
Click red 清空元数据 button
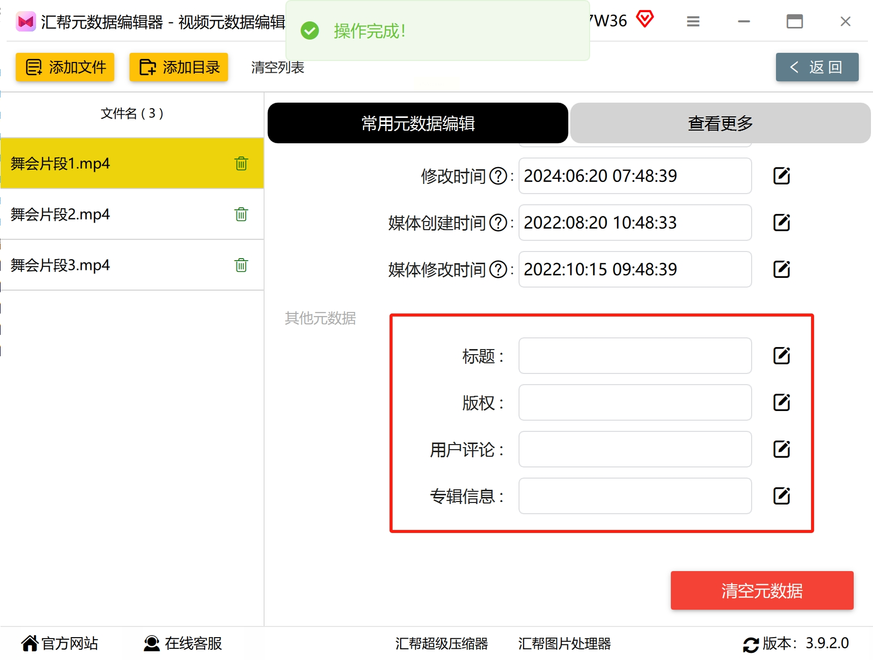tap(762, 590)
